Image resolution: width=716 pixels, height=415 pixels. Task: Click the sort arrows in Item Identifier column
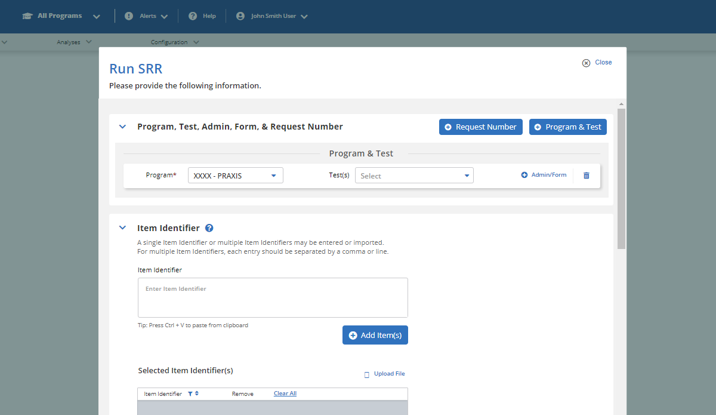(x=197, y=394)
